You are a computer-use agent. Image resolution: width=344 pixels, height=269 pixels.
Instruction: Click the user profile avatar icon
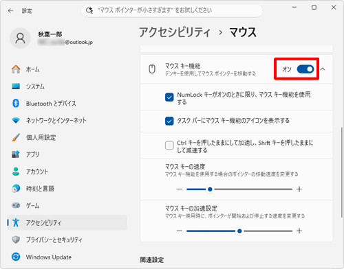(x=20, y=38)
